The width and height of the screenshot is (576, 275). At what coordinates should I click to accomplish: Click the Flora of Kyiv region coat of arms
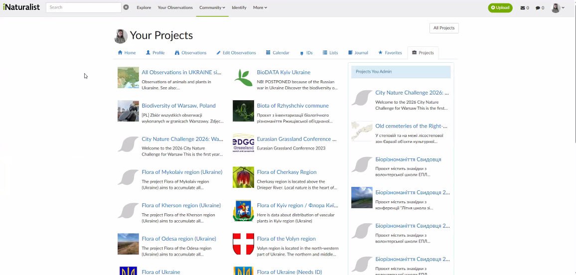243,211
